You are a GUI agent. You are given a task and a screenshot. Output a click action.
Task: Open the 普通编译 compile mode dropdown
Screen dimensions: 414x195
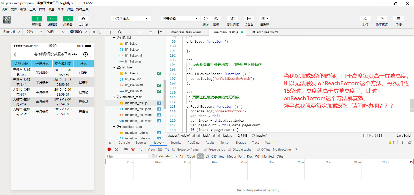(x=180, y=19)
